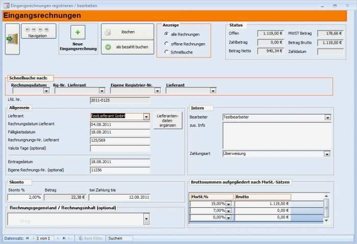
Task: Click the Lfd. Nr. field 2011-0125
Action: click(x=120, y=100)
